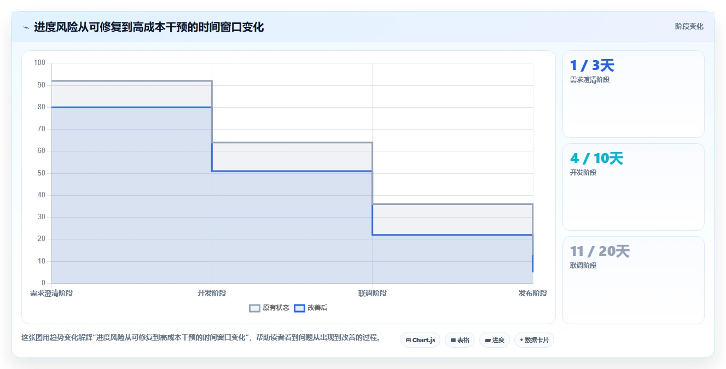Click the 表格 tag
Screen dimensions: 726x369
[460, 340]
